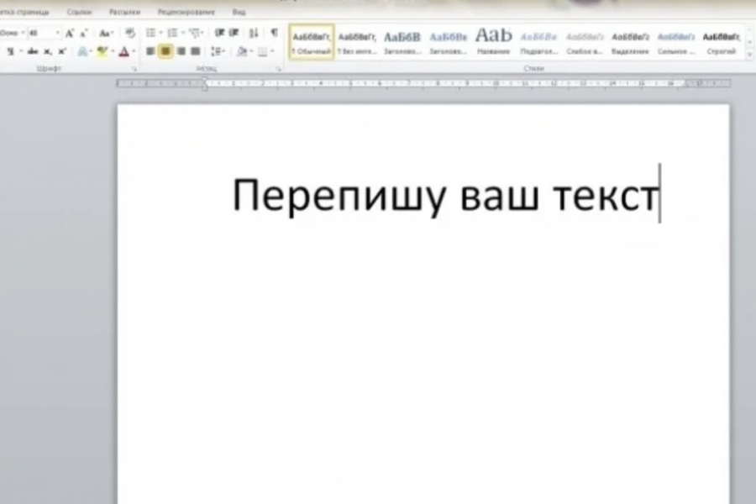Toggle the highlighted center alignment button
This screenshot has width=756, height=504.
click(165, 51)
